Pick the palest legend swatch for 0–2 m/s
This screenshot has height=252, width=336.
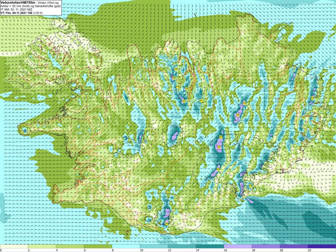(14, 246)
